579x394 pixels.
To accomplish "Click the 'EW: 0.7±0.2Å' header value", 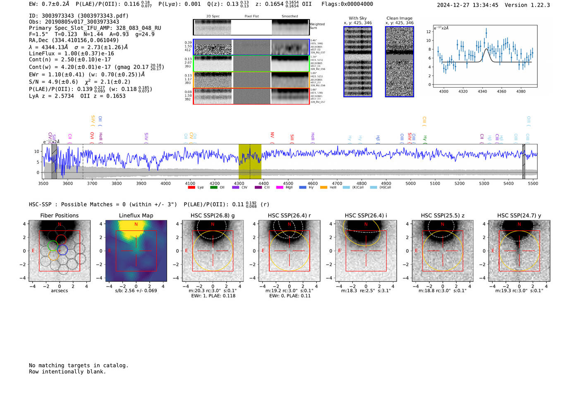I will point(49,4).
